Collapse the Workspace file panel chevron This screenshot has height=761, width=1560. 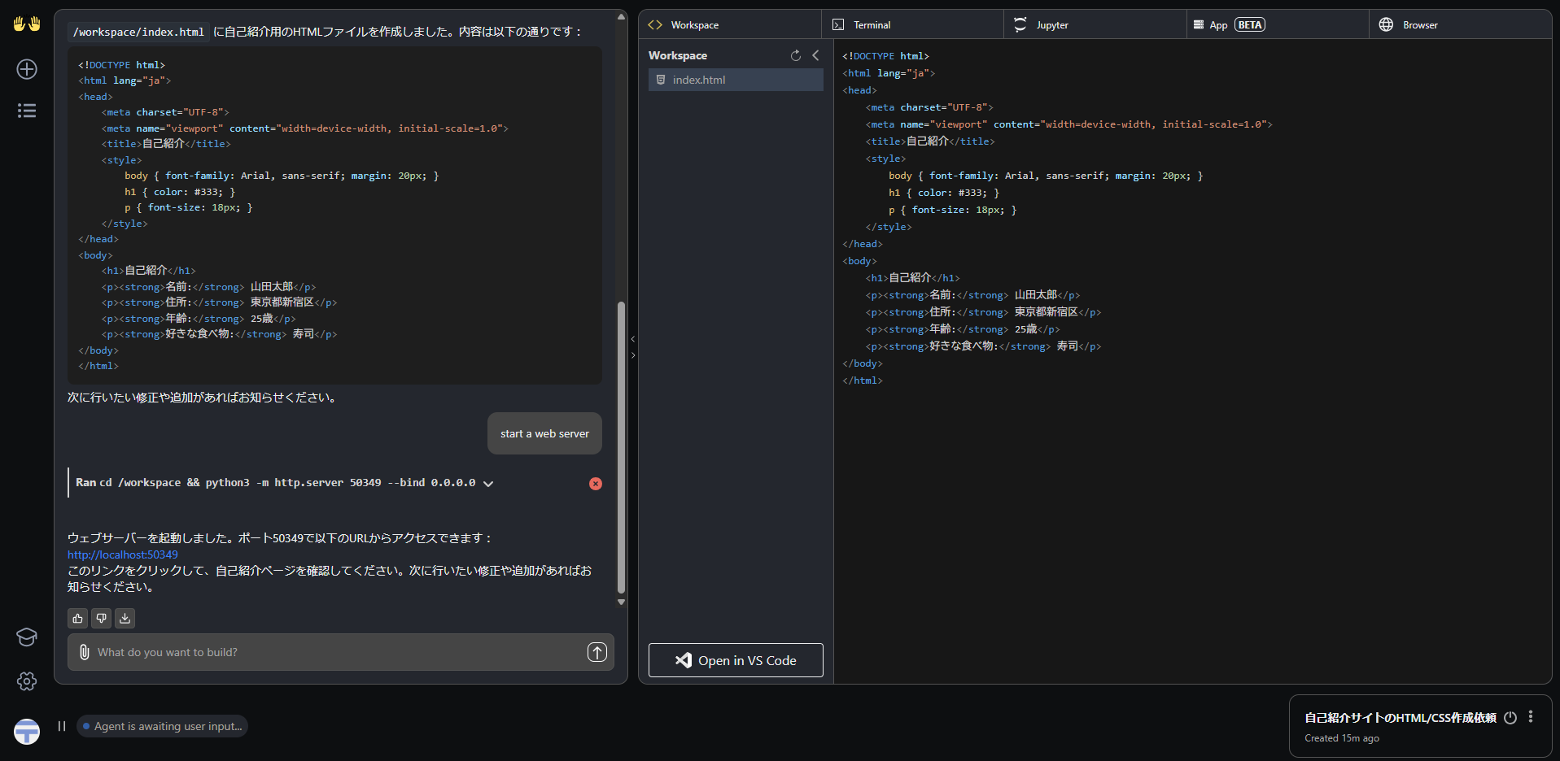815,55
